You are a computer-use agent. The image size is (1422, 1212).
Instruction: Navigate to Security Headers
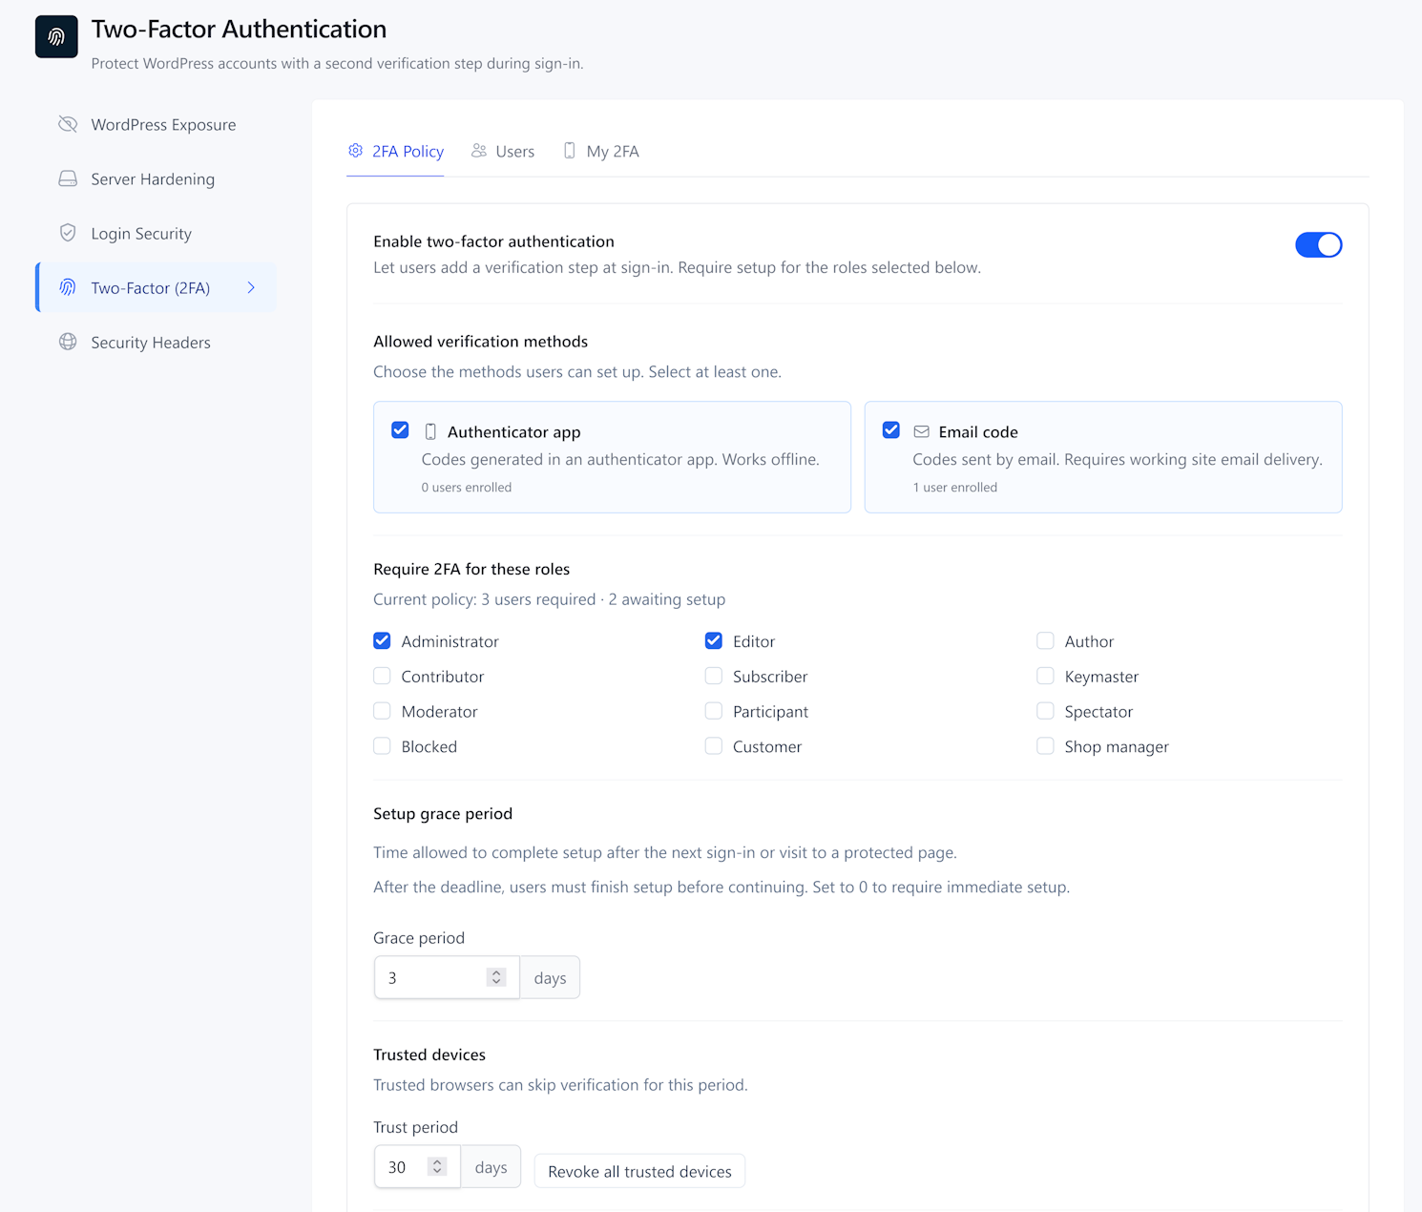(156, 342)
